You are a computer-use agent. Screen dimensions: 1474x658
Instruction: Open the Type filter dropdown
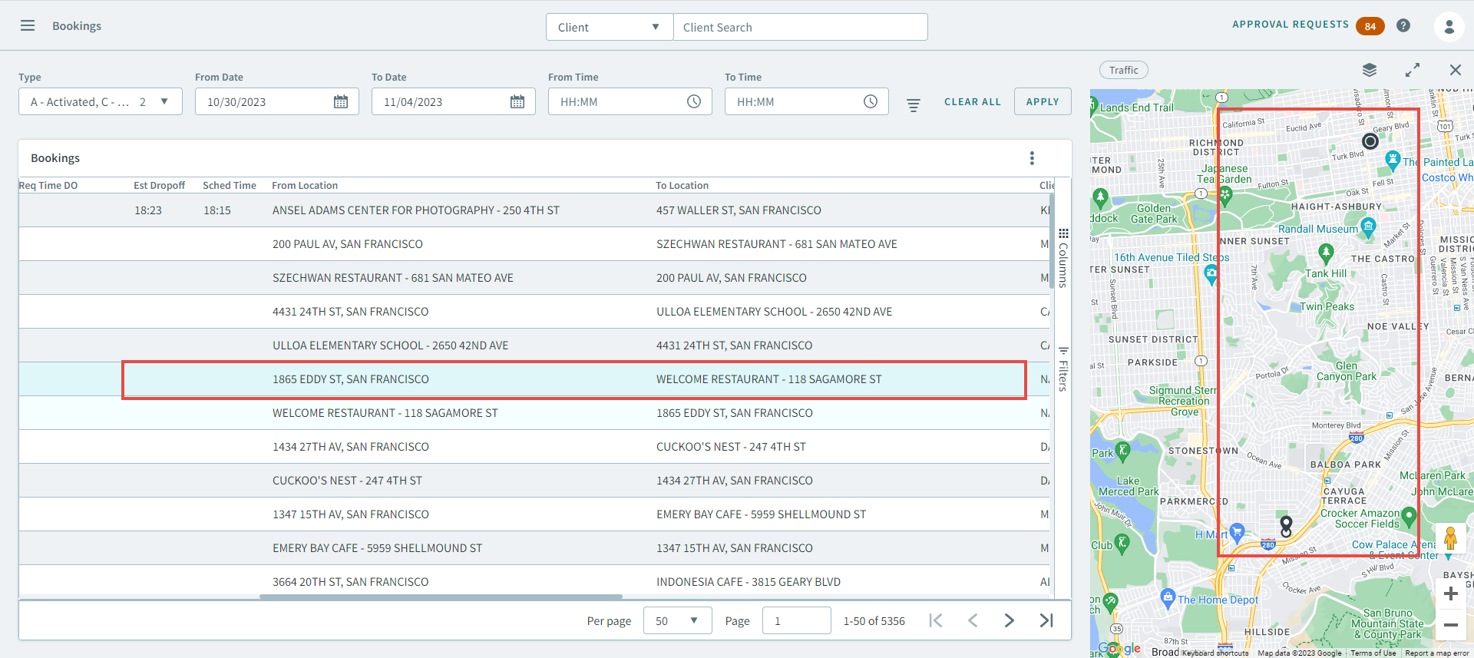[x=100, y=102]
